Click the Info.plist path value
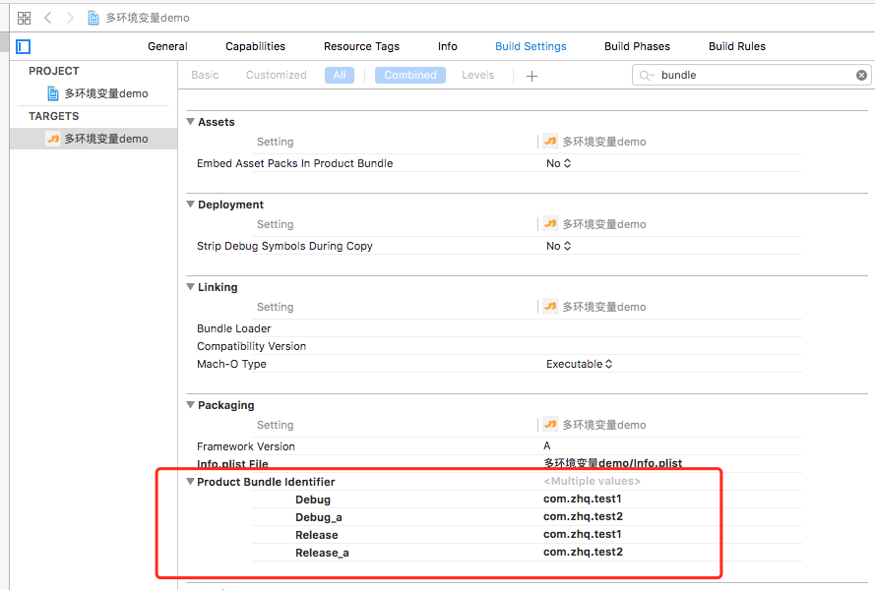 613,463
